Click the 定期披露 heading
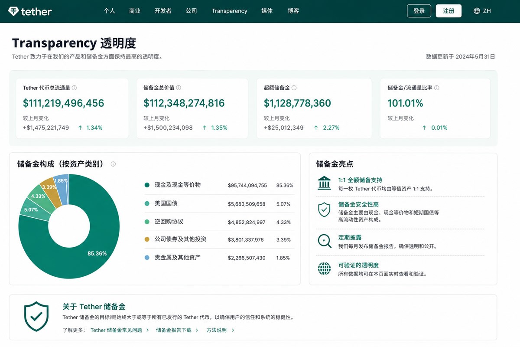Screen dimensions: 520x347 coord(350,238)
